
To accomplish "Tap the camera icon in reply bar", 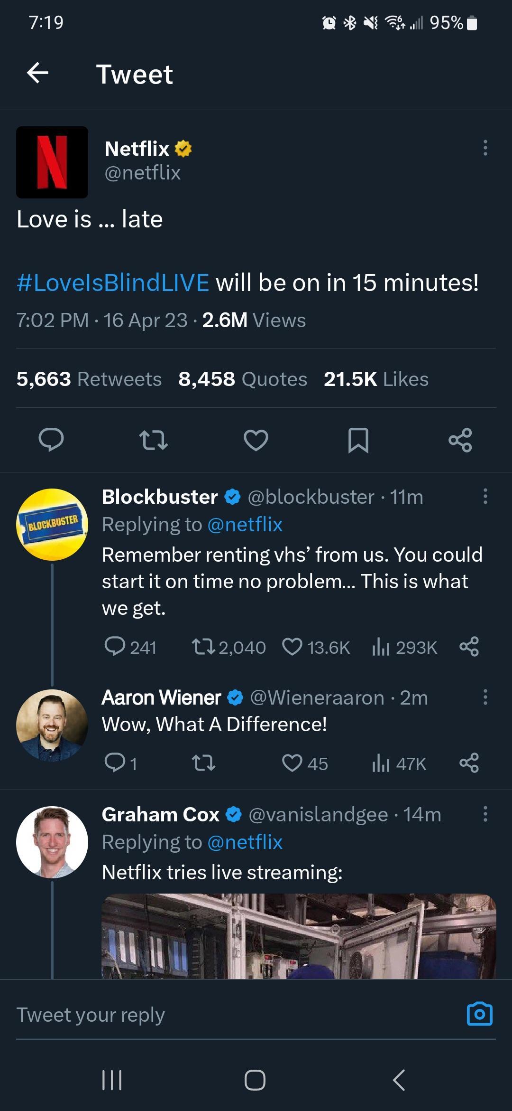I will tap(479, 1014).
